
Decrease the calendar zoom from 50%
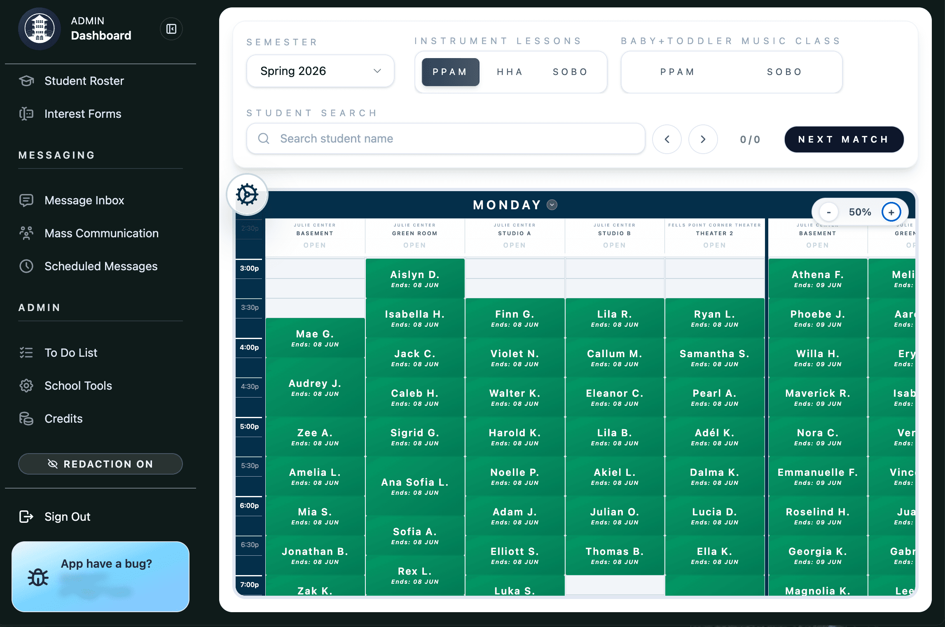[x=828, y=212]
